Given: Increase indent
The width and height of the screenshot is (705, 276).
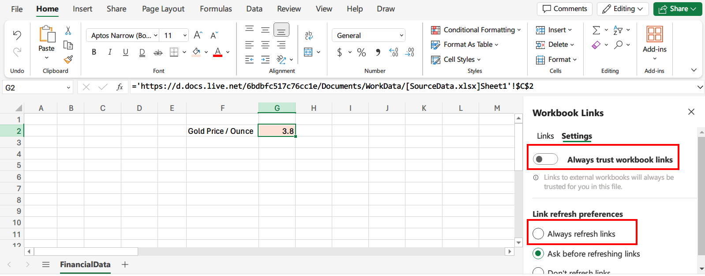Looking at the screenshot, I should (265, 59).
